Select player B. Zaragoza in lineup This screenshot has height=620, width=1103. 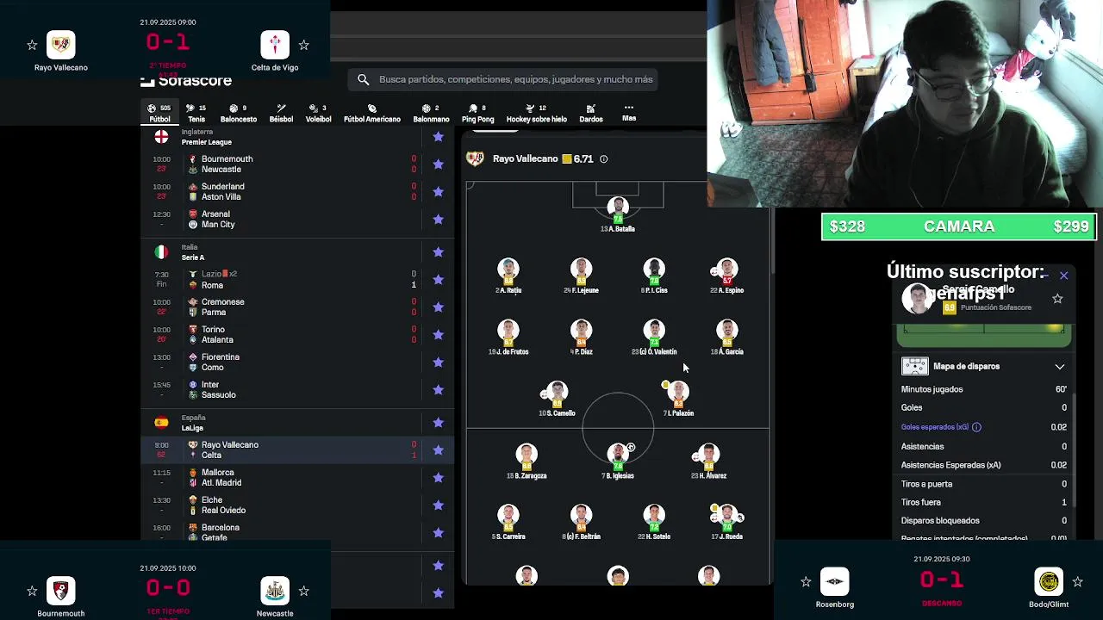527,461
